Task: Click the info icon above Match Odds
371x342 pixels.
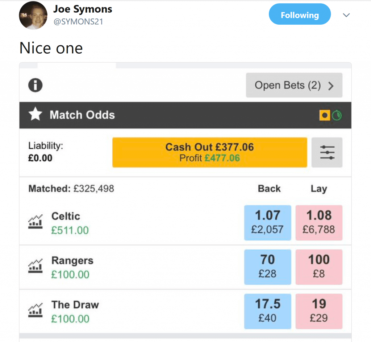Action: pos(35,85)
